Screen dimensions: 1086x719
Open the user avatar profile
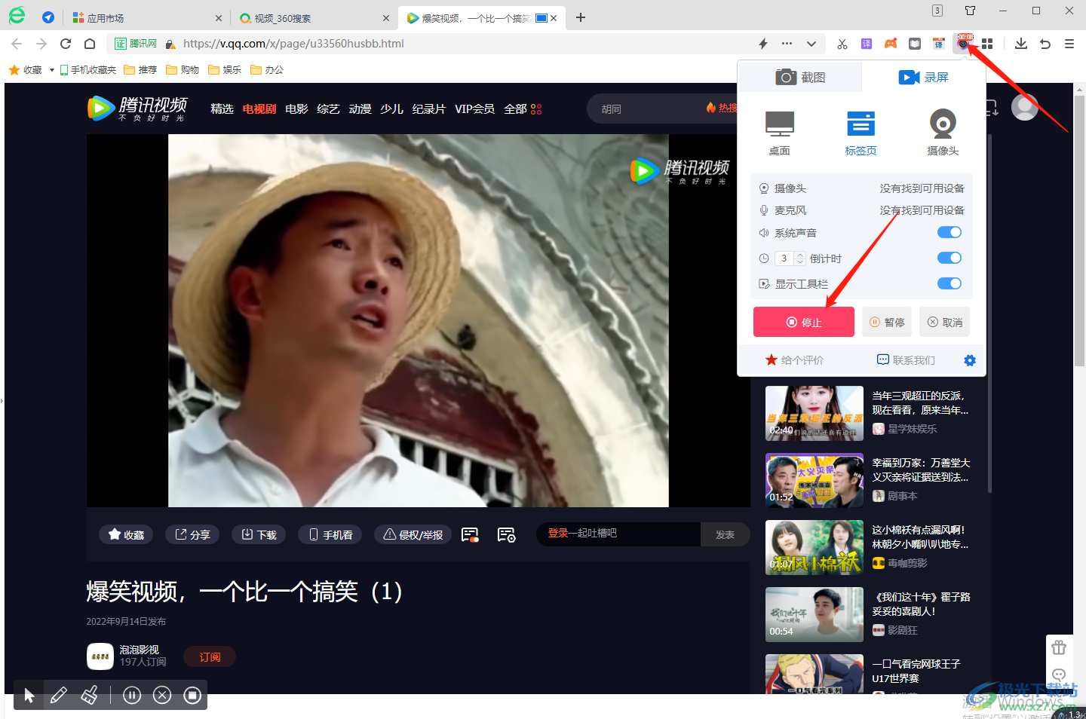pyautogui.click(x=1024, y=107)
